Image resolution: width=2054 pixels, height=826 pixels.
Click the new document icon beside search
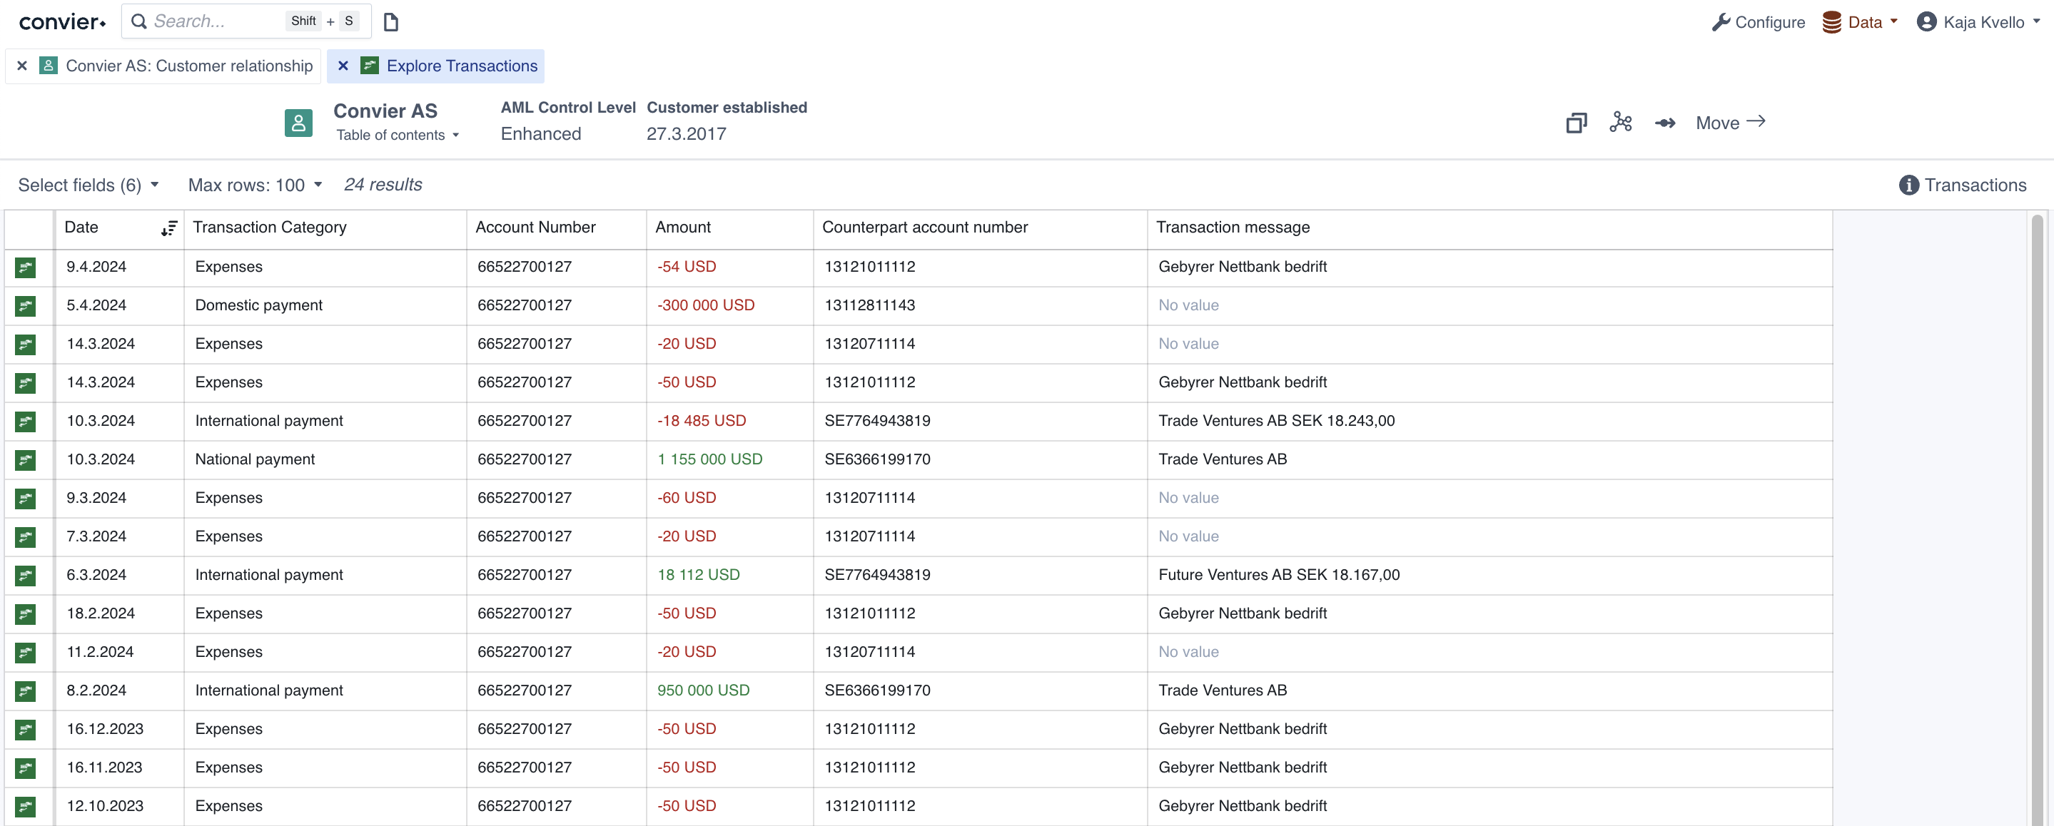pos(390,21)
